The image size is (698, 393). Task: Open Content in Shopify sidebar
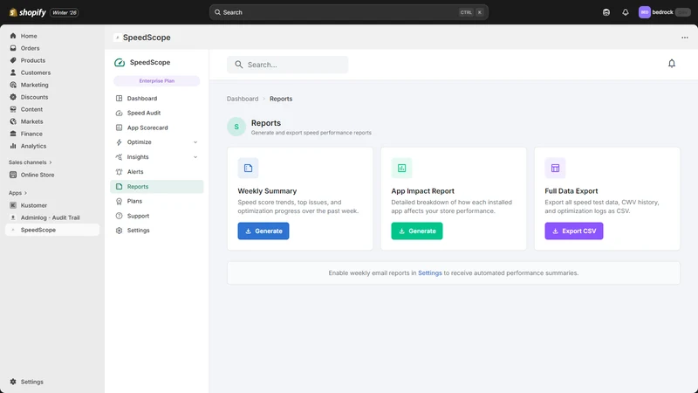tap(52, 109)
